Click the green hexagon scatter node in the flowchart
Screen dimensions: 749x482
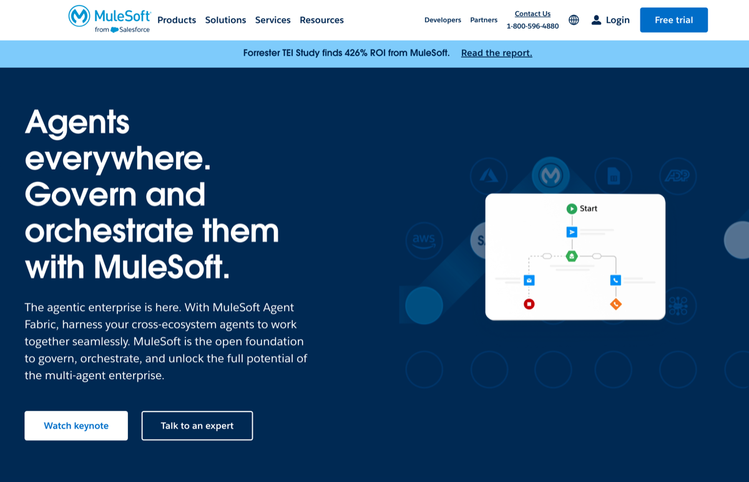[572, 256]
